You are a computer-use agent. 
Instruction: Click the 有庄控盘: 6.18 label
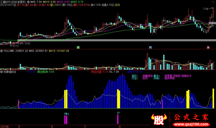coord(100,72)
